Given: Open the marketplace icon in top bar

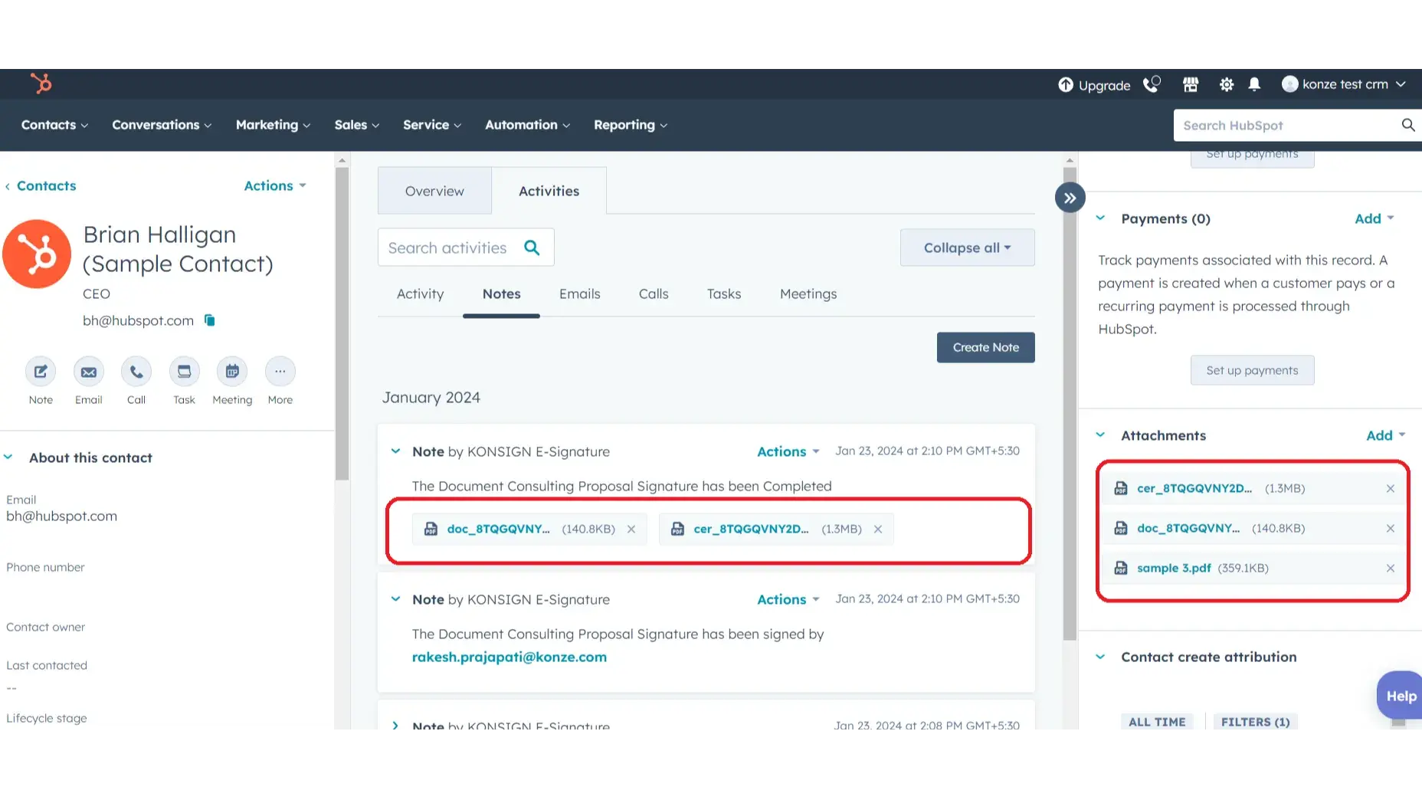Looking at the screenshot, I should (x=1190, y=84).
